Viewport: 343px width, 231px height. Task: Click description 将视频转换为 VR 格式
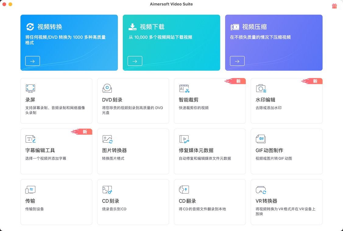285,211
